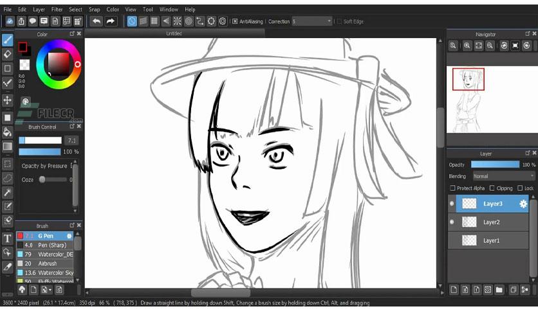Hide Layer2 visibility dot

click(x=452, y=222)
